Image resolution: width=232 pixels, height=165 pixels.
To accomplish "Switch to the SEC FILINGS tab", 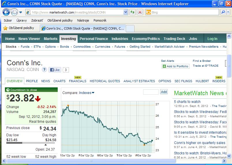I will (183, 81).
